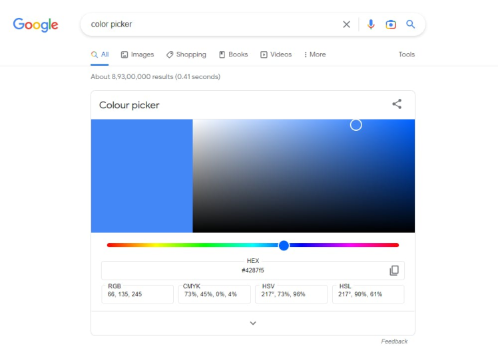Clear the search box text
Screen dimensions: 498x358
[346, 25]
